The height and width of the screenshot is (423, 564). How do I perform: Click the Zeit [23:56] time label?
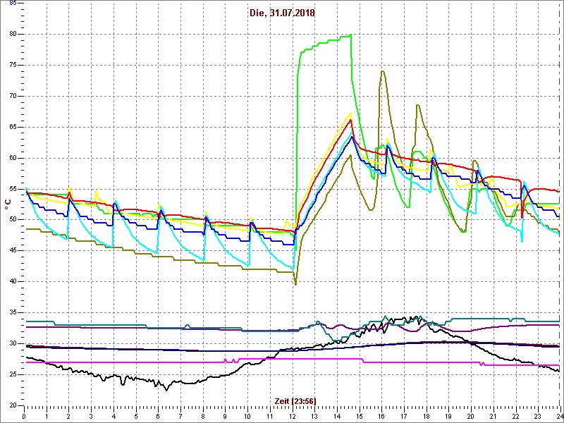[x=295, y=400]
